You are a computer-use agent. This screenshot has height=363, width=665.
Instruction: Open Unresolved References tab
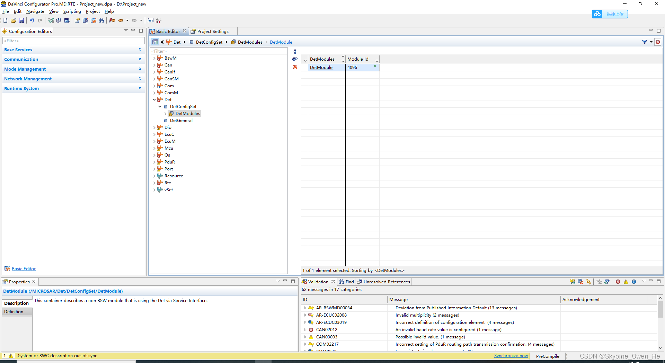tap(383, 282)
